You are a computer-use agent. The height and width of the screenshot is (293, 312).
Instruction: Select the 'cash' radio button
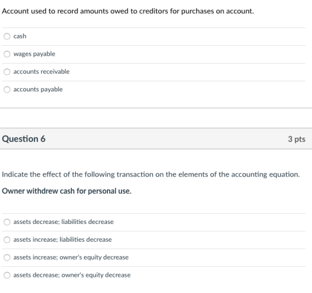7,36
